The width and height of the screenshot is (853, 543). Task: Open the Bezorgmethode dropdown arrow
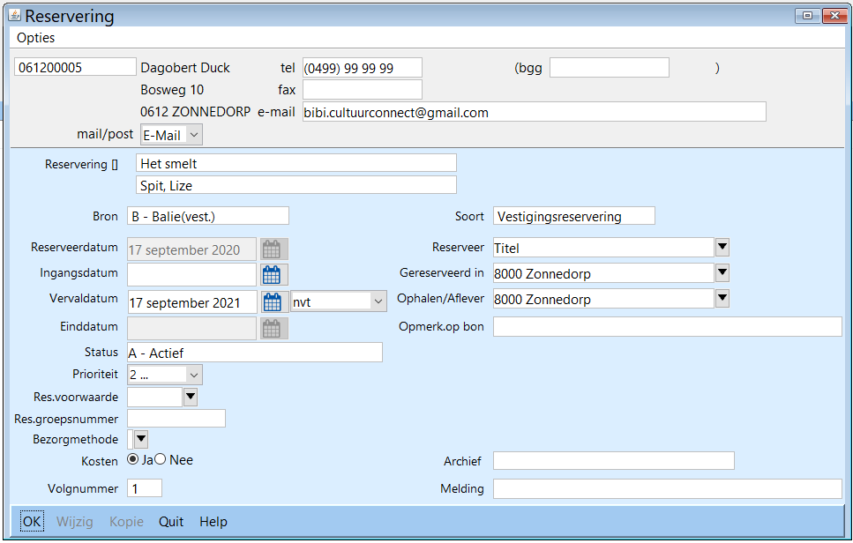coord(140,438)
